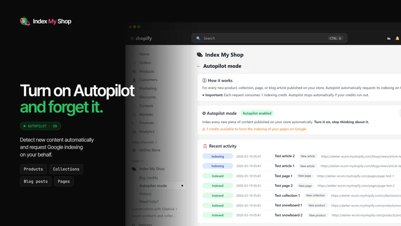Viewport: 401px width, 226px height.
Task: Click the Index My Shop logo icon
Action: pyautogui.click(x=25, y=21)
